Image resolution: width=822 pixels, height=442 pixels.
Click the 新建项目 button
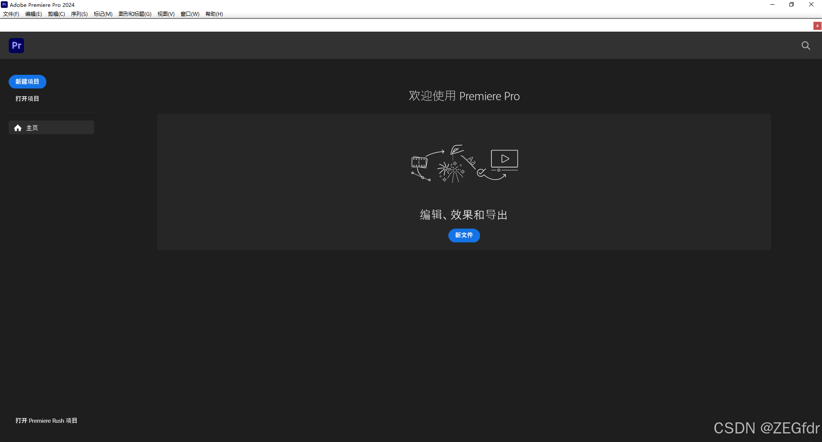27,82
